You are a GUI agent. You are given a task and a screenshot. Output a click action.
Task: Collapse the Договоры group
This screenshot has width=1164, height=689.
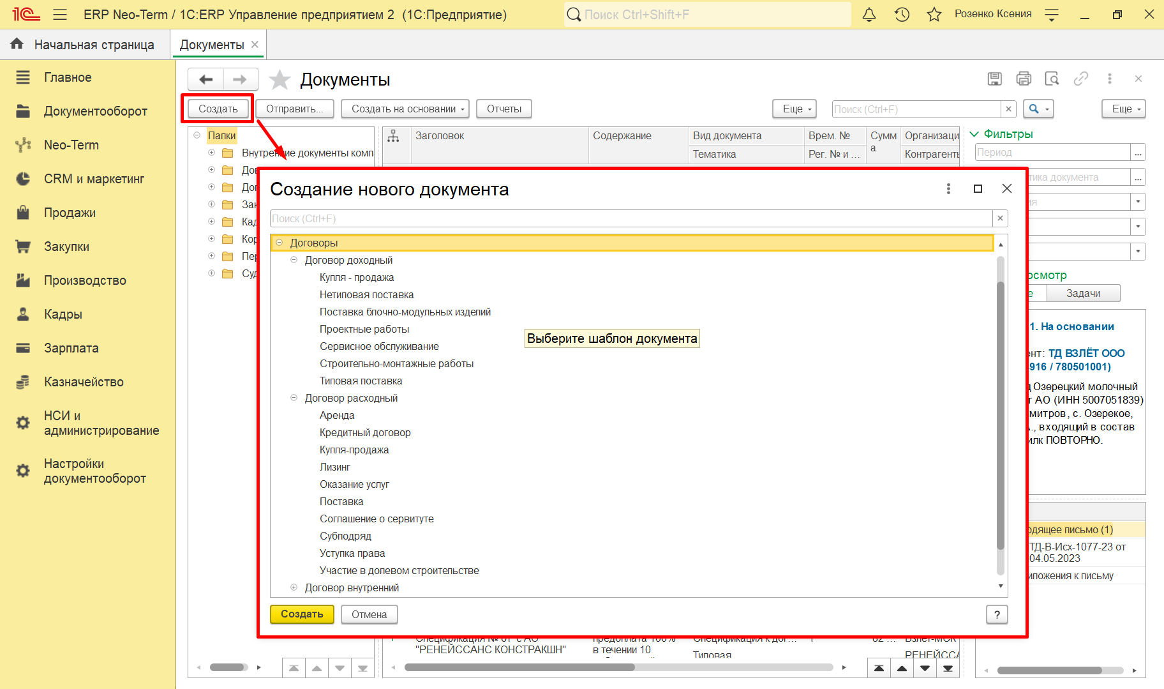point(279,243)
